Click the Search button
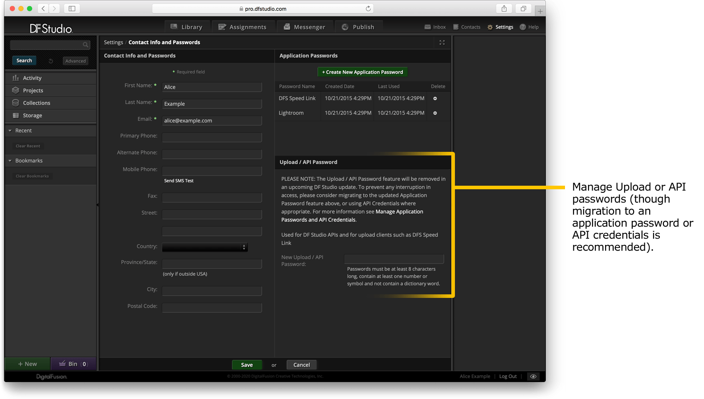This screenshot has height=399, width=704. (24, 61)
